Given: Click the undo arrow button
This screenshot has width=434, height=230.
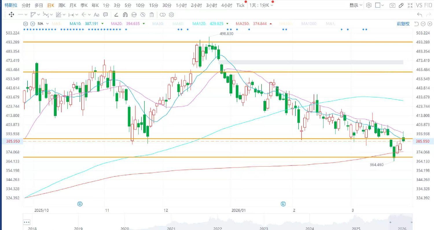Looking at the screenshot, I should coord(420,14).
